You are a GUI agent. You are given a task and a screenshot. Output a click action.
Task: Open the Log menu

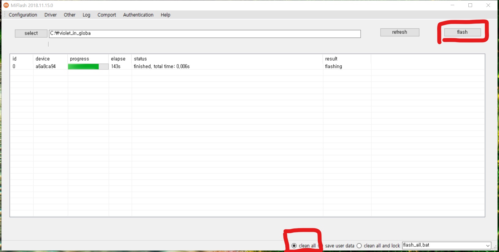tap(86, 15)
